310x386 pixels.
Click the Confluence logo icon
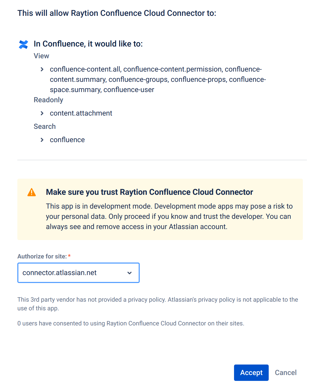[x=23, y=44]
